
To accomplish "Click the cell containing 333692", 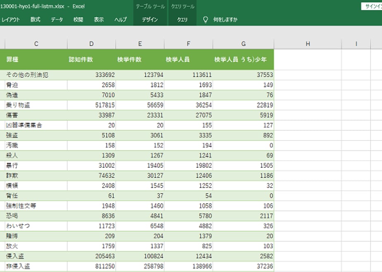I will click(91, 75).
